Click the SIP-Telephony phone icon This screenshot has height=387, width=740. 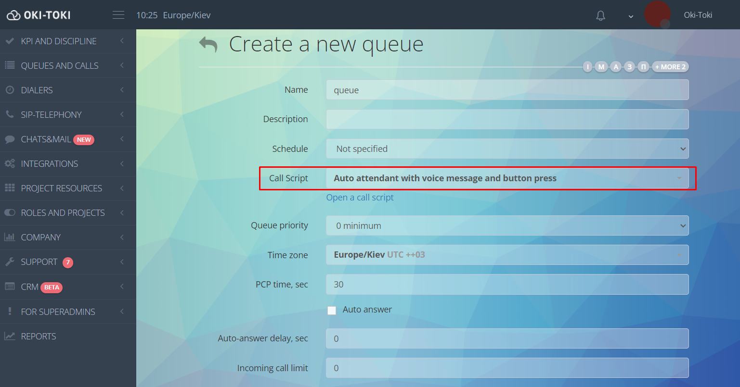(10, 114)
